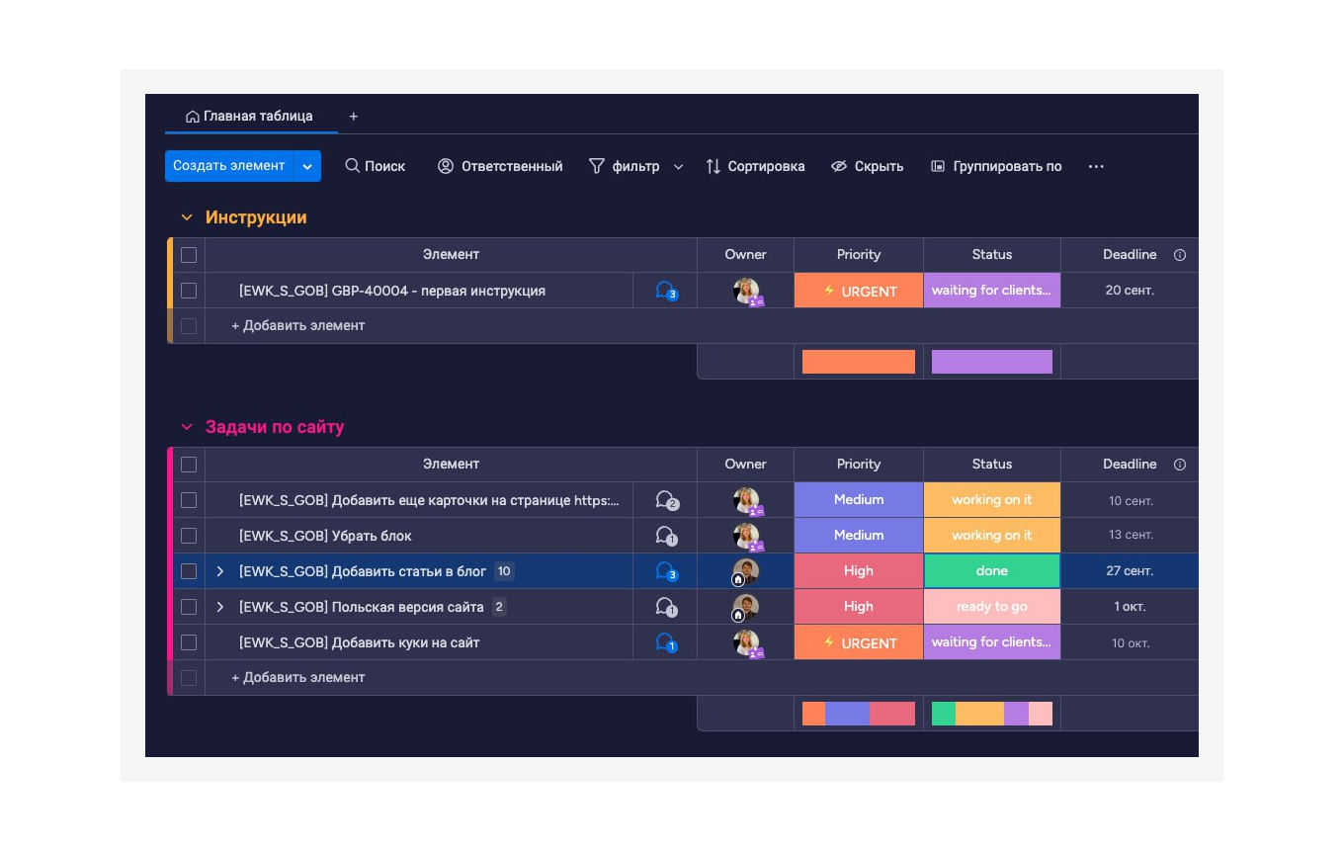Check the GBP-40004 первая инструкция row

pyautogui.click(x=189, y=291)
